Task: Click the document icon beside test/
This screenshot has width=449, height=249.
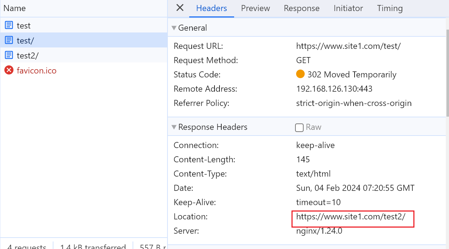Action: [x=9, y=40]
